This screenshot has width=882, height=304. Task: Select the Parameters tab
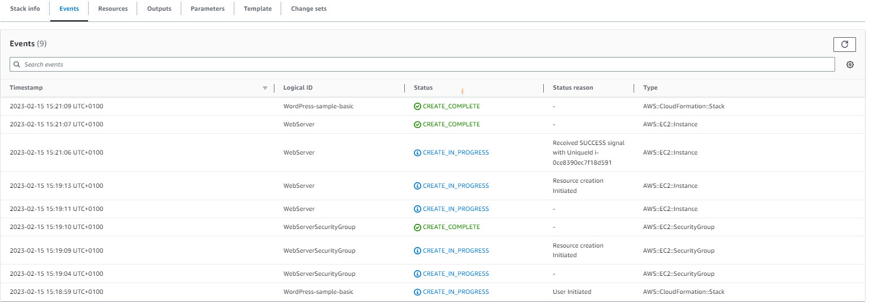(207, 9)
